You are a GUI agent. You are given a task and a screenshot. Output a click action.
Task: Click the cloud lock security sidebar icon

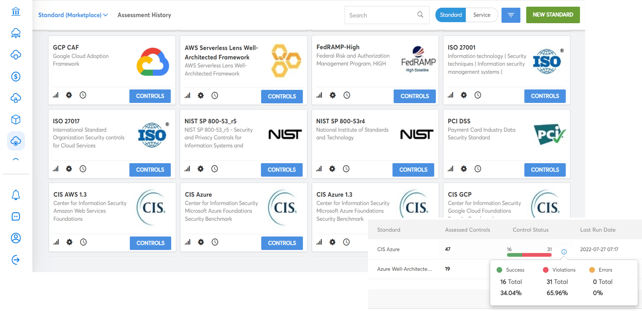click(x=16, y=98)
